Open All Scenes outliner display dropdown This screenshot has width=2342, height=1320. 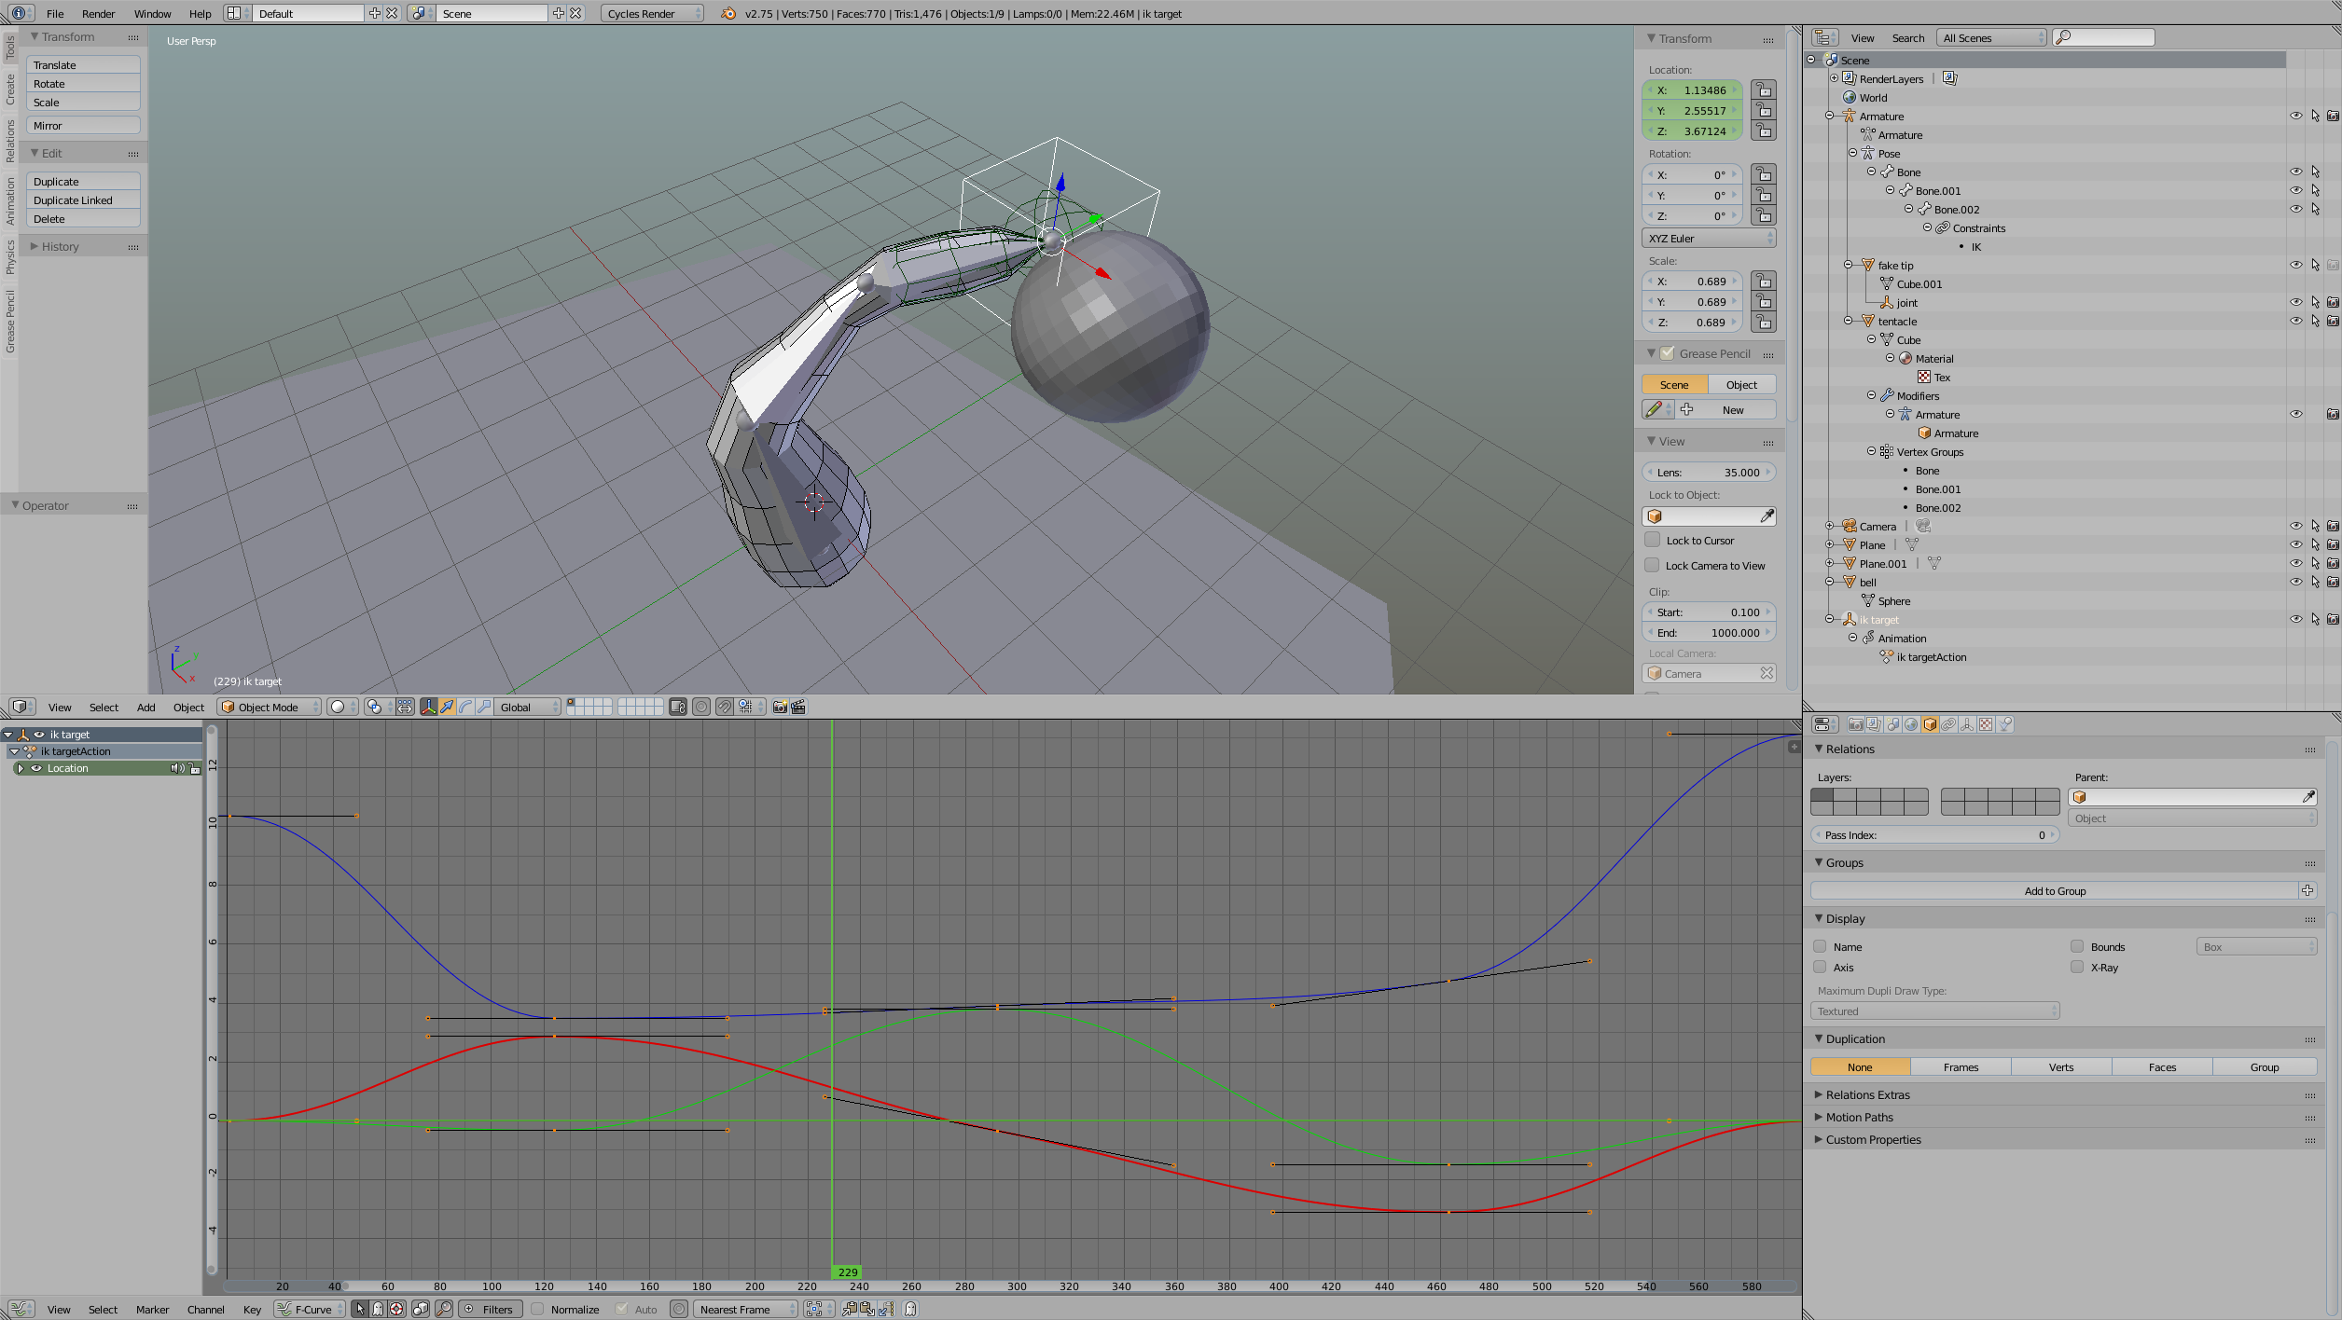[1991, 37]
